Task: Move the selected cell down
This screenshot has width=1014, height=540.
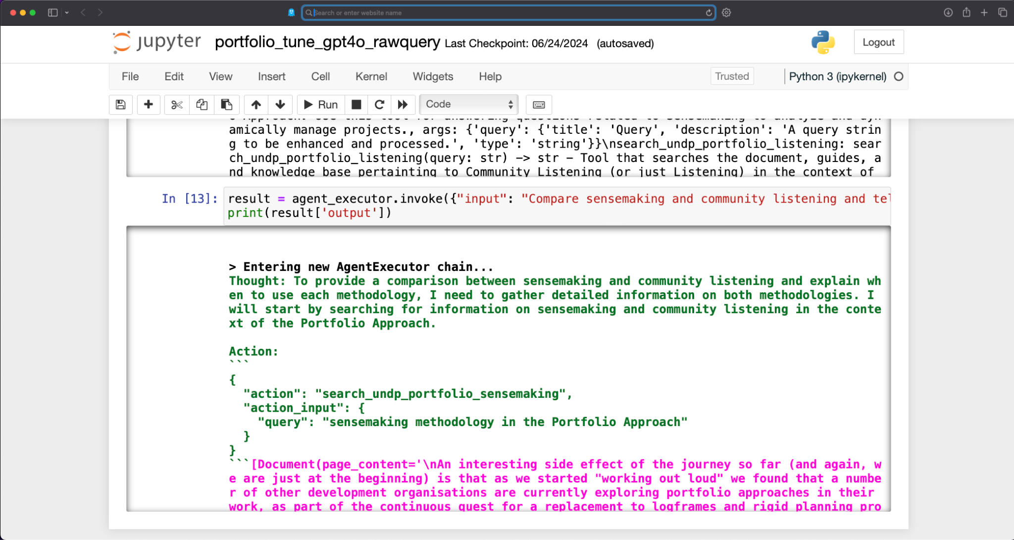Action: (280, 105)
